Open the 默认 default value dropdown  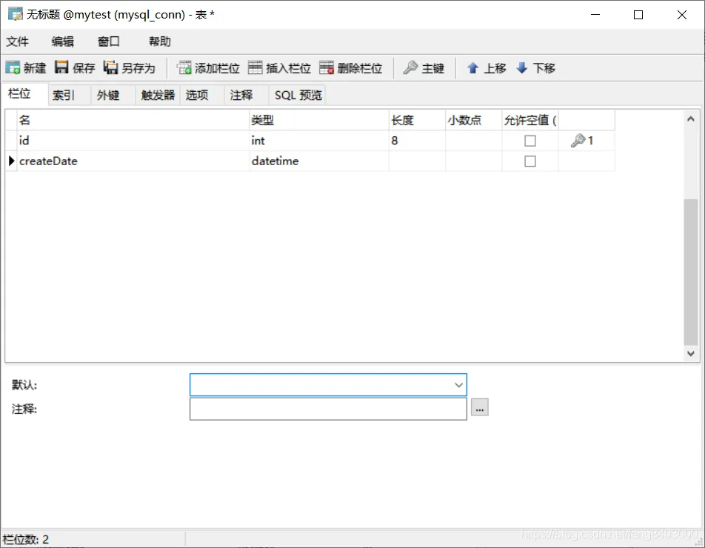(x=458, y=385)
